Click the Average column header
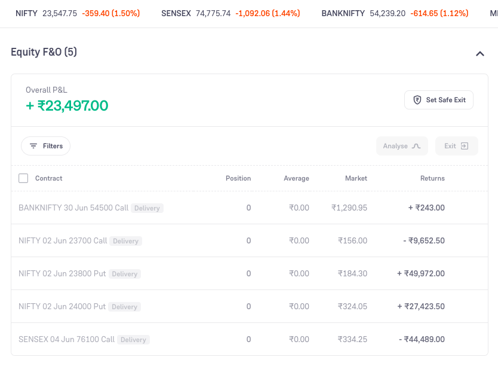 pos(296,178)
